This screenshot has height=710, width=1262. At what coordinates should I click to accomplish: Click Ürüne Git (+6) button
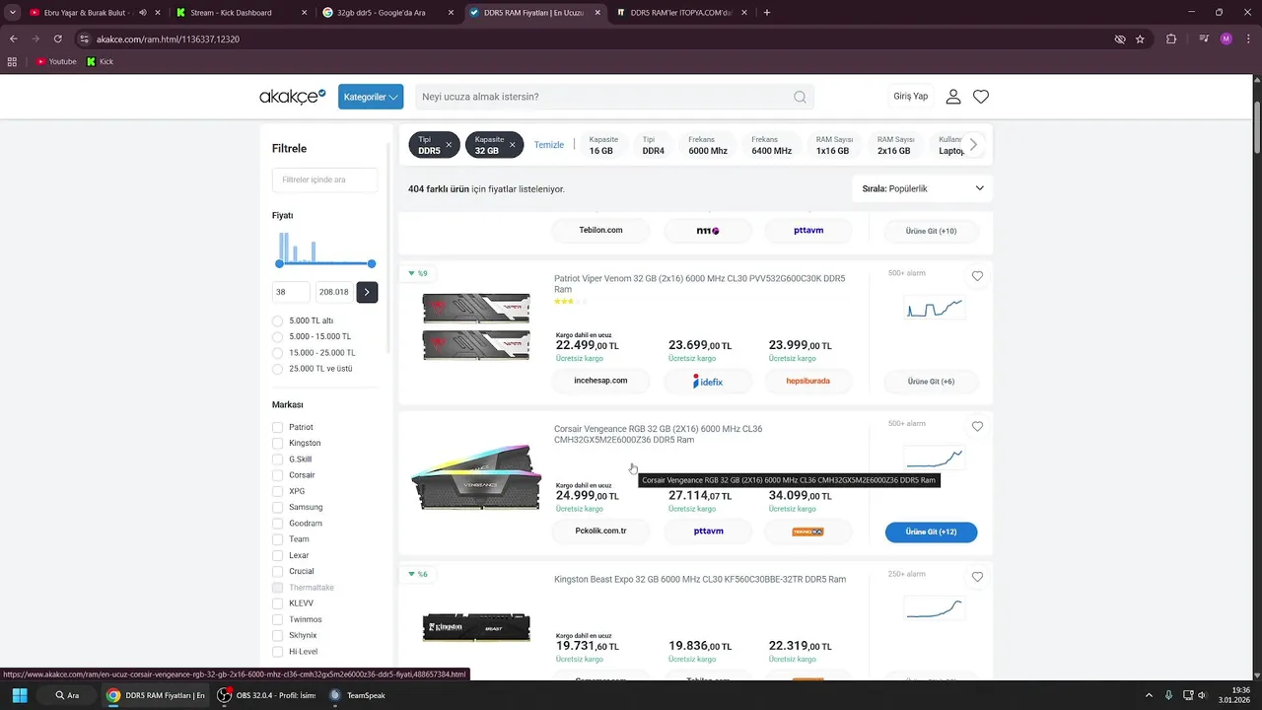(x=931, y=381)
